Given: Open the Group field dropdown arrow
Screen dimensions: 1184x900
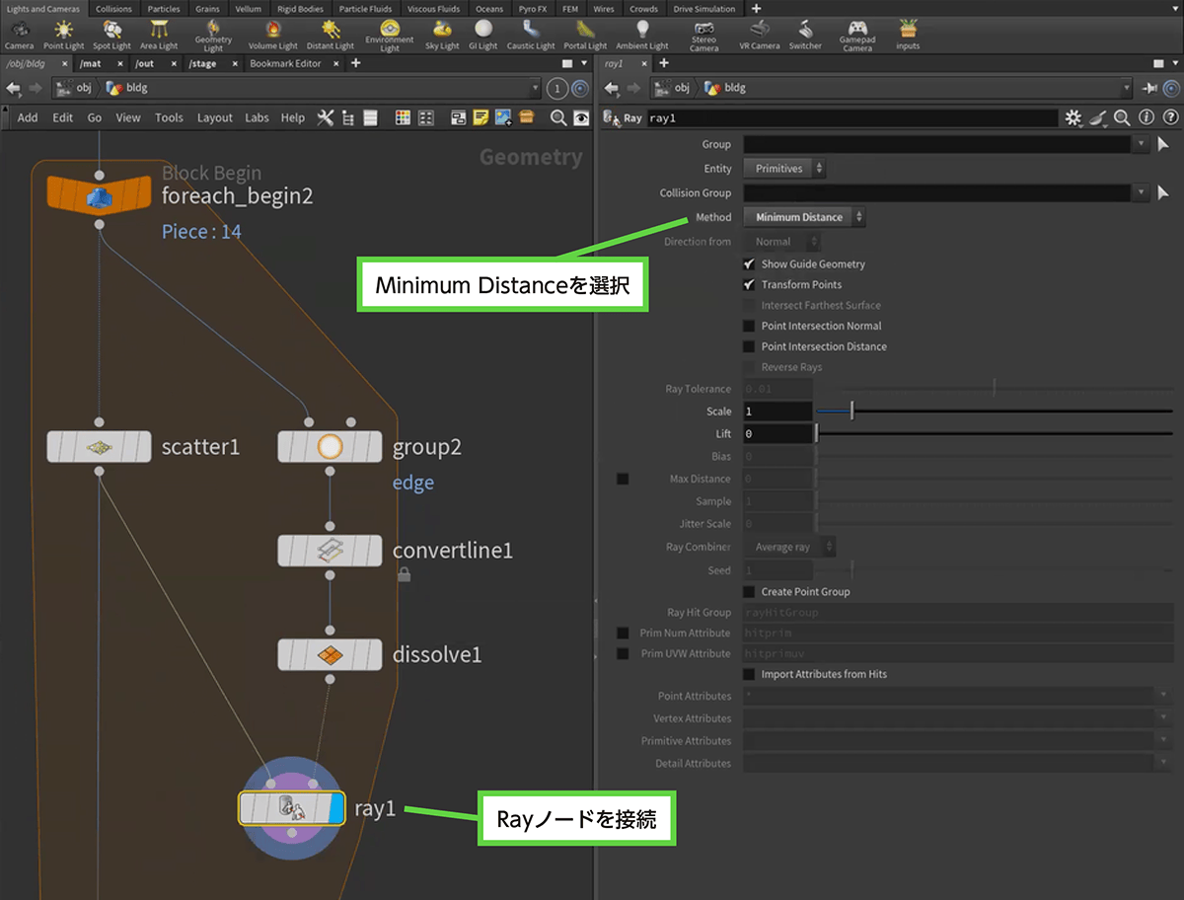Looking at the screenshot, I should [1142, 144].
